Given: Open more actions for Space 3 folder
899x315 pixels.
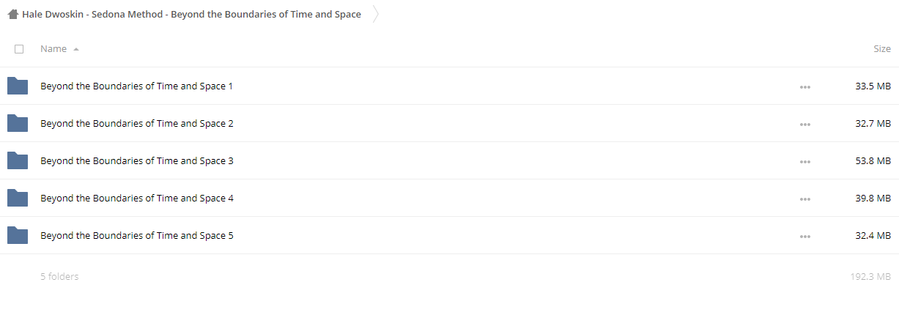Looking at the screenshot, I should [805, 161].
